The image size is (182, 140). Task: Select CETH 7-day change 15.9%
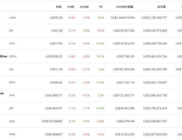[100, 83]
